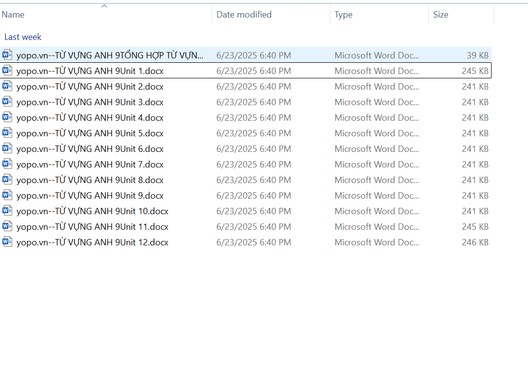Select the Word icon beside Unit 4.docx
This screenshot has height=368, width=528.
(x=7, y=117)
